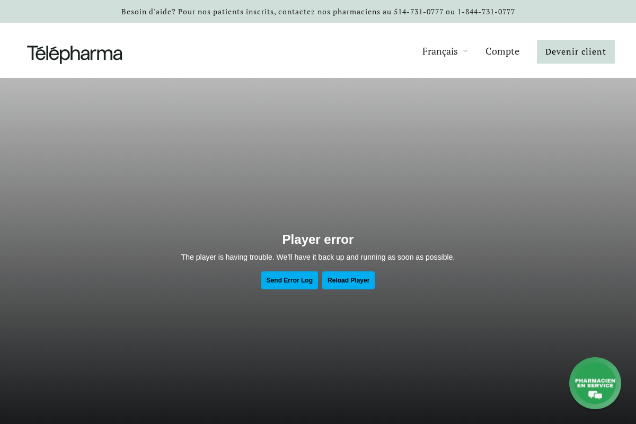Open the language dropdown menu
The width and height of the screenshot is (636, 424).
445,51
